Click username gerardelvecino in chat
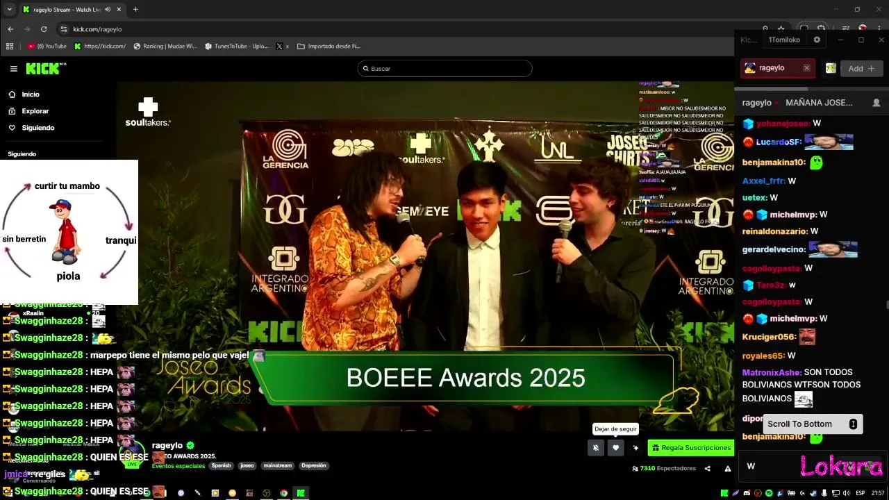 point(774,249)
